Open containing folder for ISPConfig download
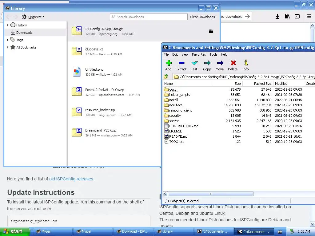Image resolution: width=315 pixels, height=236 pixels. pos(211,31)
